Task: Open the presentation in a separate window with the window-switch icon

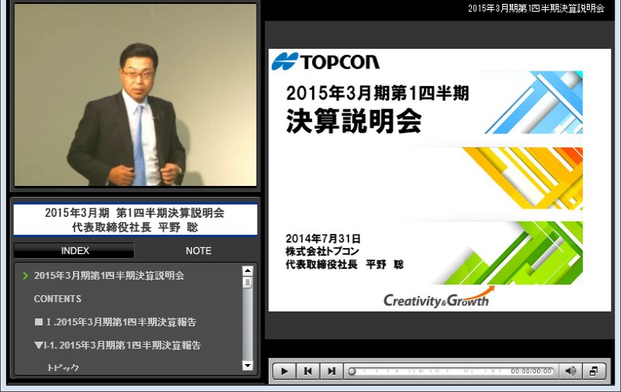Action: click(x=594, y=371)
